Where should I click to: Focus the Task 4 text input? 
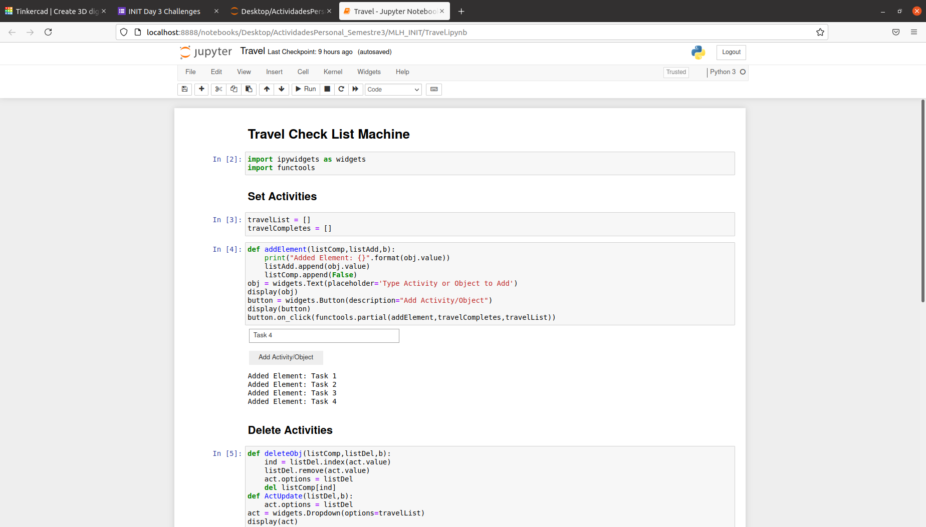[324, 335]
